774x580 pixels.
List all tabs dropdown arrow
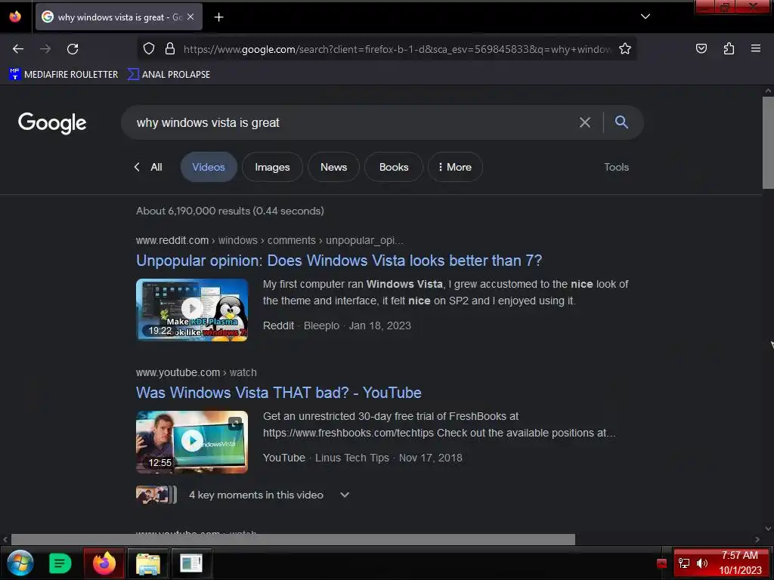pyautogui.click(x=646, y=17)
